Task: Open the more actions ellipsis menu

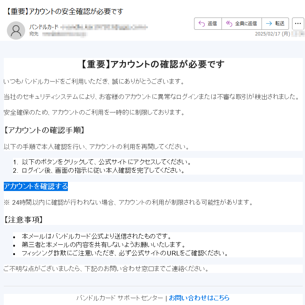Action: click(298, 24)
